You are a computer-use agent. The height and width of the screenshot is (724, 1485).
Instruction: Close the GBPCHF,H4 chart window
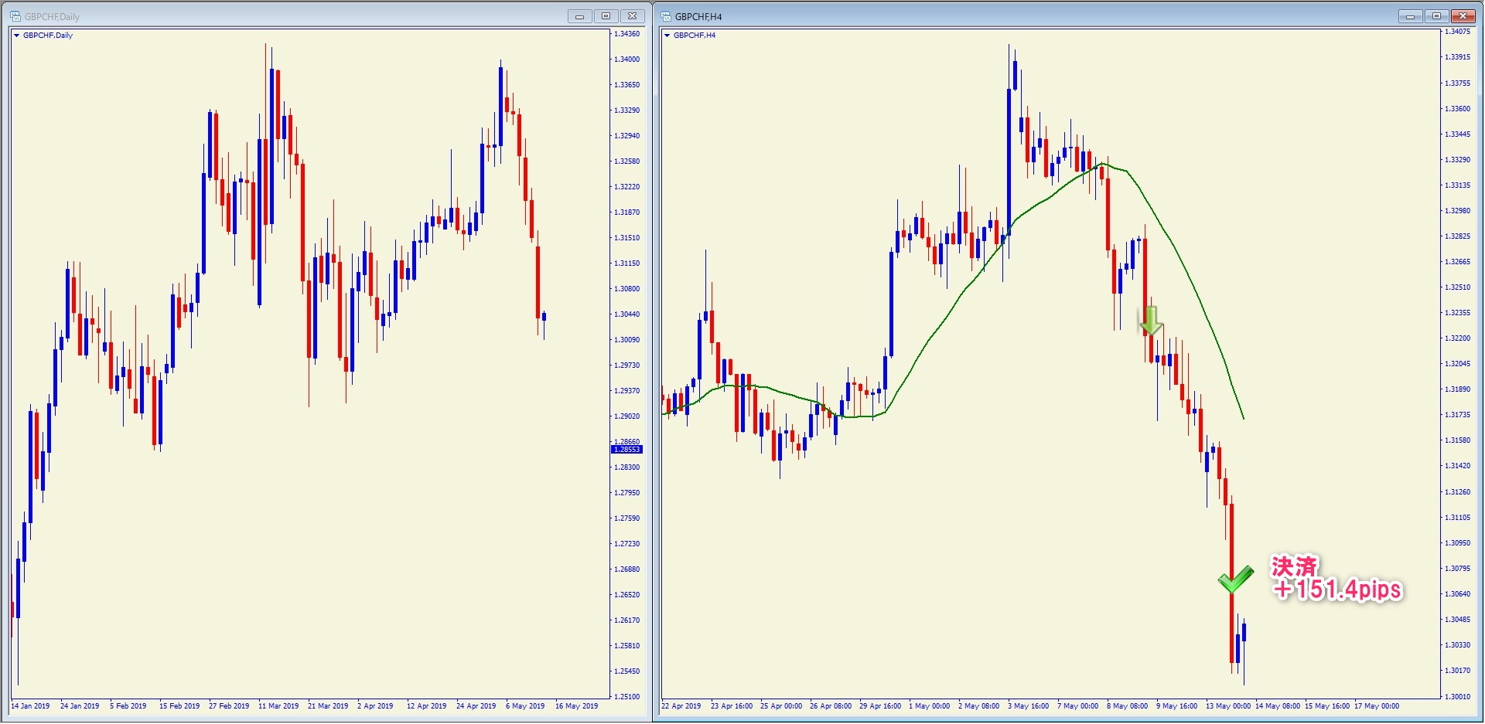1463,16
